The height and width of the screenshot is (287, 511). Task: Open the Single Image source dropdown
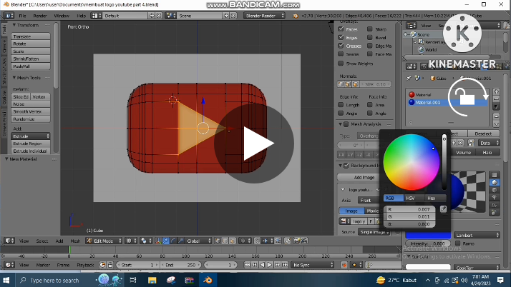pos(374,232)
